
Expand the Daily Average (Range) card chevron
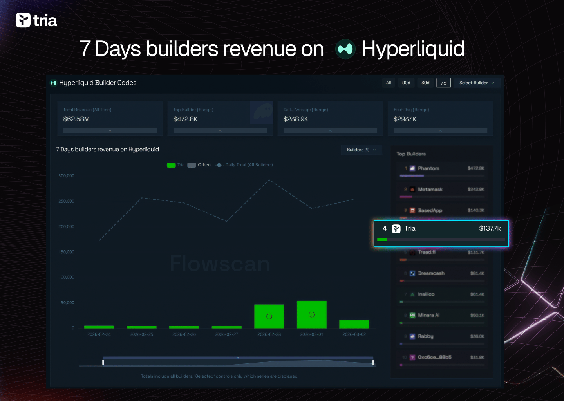(330, 131)
